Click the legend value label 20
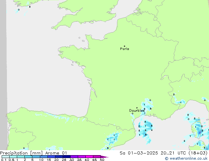209x161 pixels. tap(56, 160)
